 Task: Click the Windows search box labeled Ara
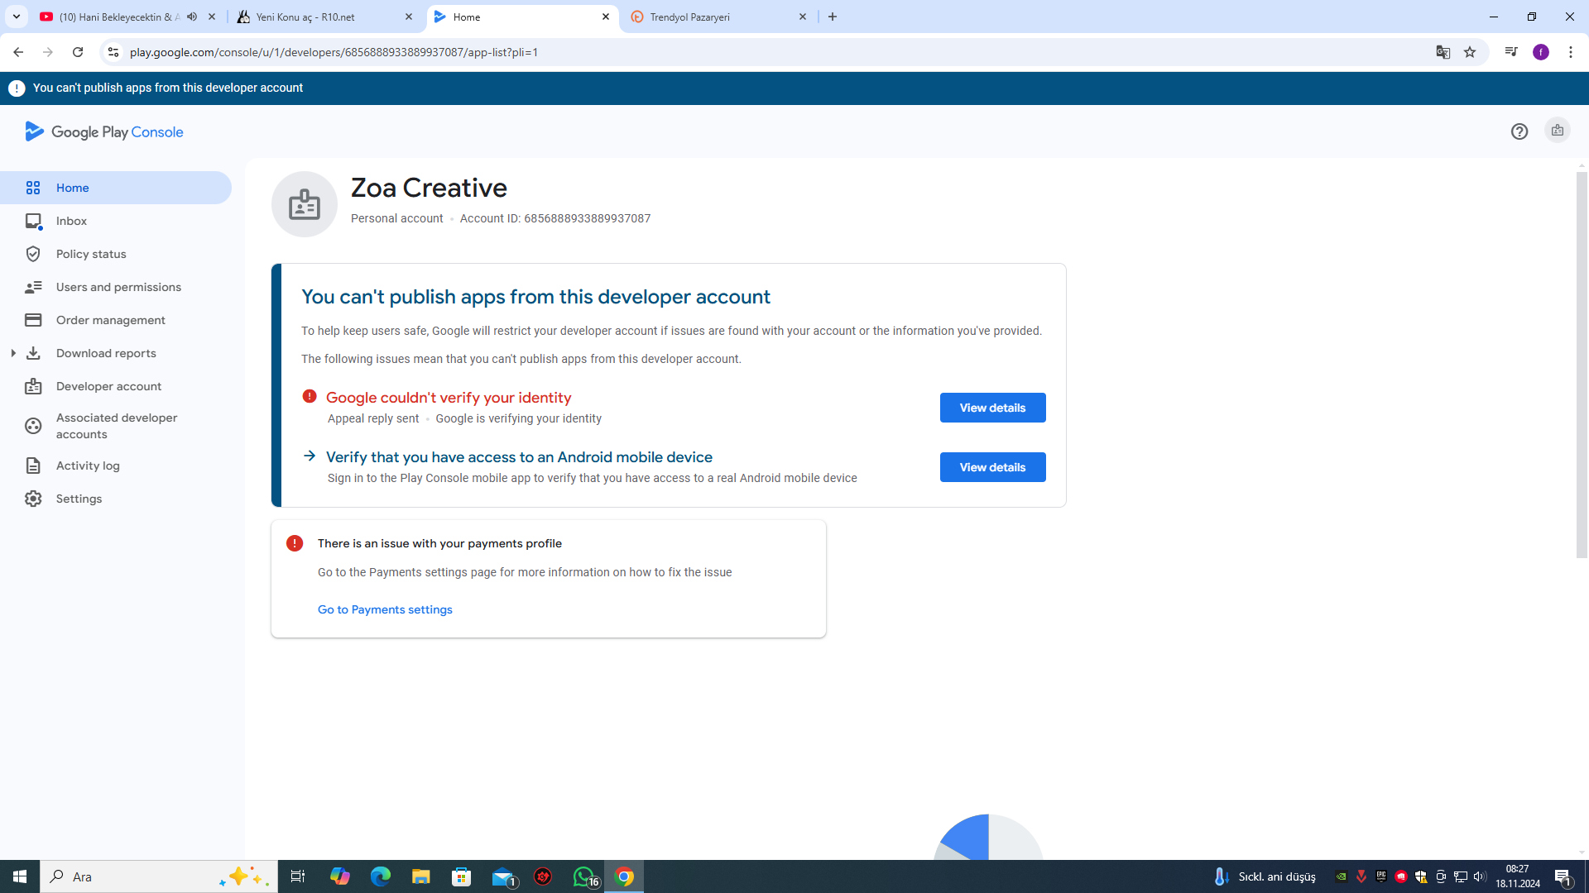tap(159, 876)
